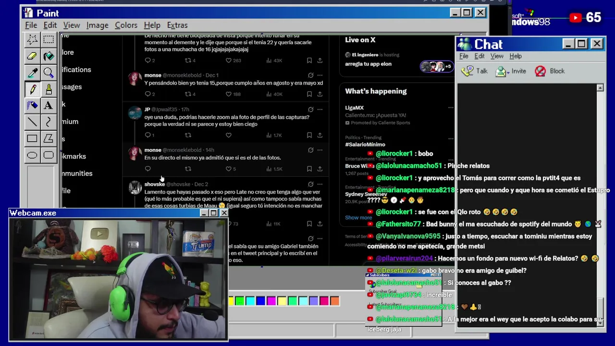Open the 'arregla tu app elon' live space
The image size is (615, 346).
click(x=368, y=64)
